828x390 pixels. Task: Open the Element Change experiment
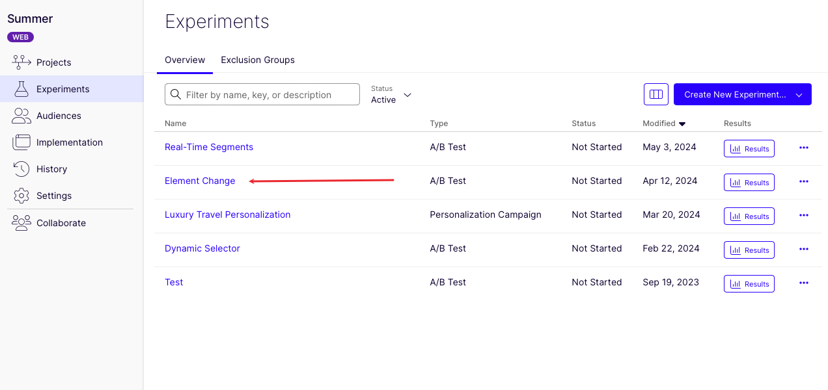[x=200, y=181]
